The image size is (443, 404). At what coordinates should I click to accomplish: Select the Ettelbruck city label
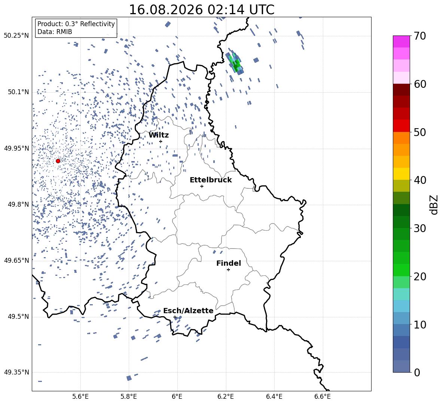(211, 180)
